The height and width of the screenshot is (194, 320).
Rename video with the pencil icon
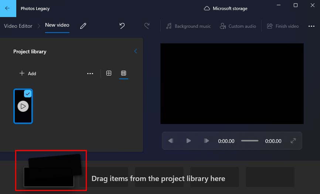(x=83, y=26)
